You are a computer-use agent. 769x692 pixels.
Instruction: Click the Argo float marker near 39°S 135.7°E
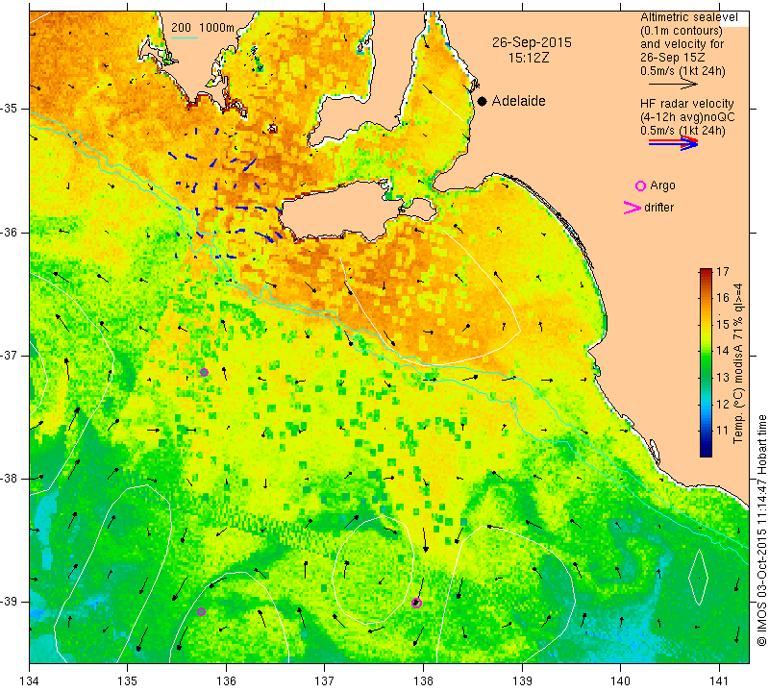click(201, 611)
